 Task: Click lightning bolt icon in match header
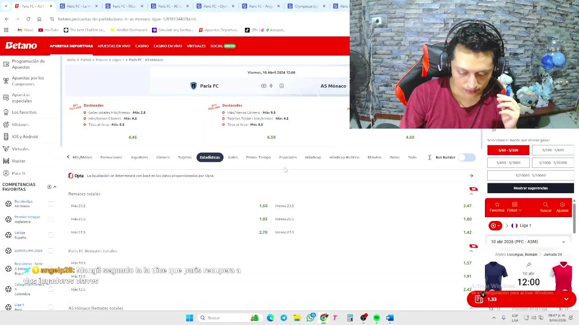[271, 86]
